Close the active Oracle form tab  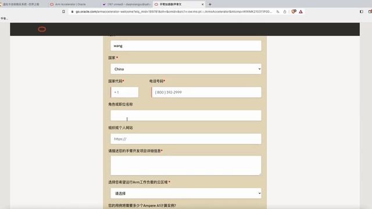pos(202,4)
